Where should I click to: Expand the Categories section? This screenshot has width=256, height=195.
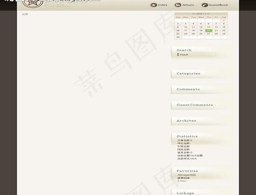(x=188, y=74)
